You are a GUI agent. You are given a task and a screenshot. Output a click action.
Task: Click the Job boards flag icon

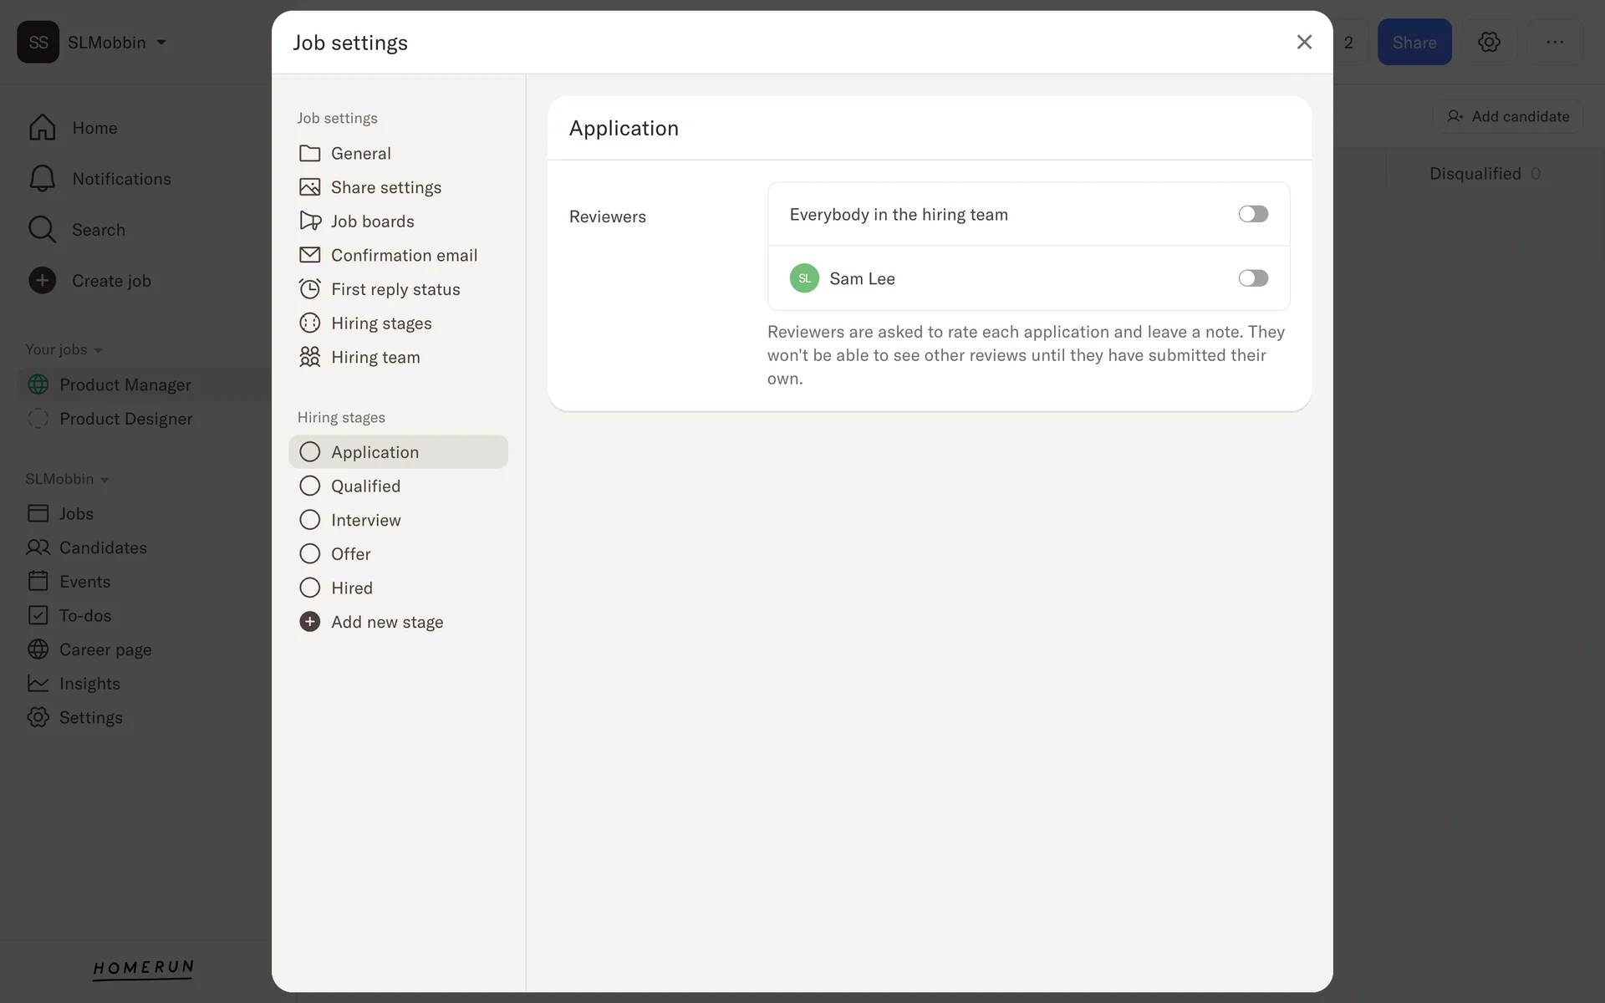pos(309,221)
